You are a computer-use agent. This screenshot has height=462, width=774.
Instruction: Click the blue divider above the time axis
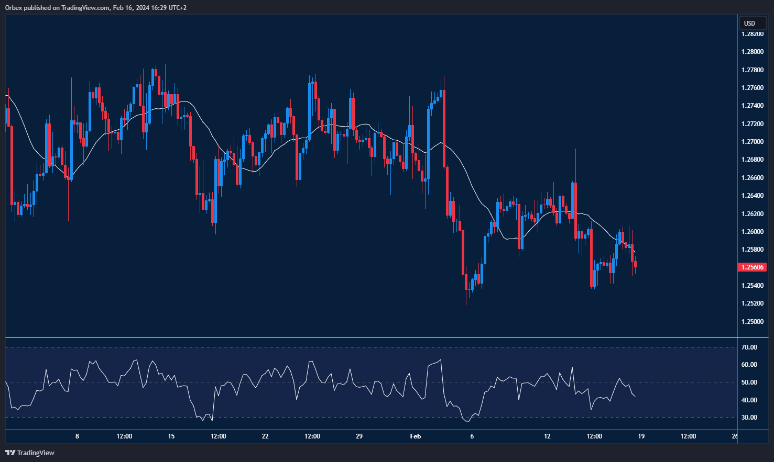[x=367, y=429]
